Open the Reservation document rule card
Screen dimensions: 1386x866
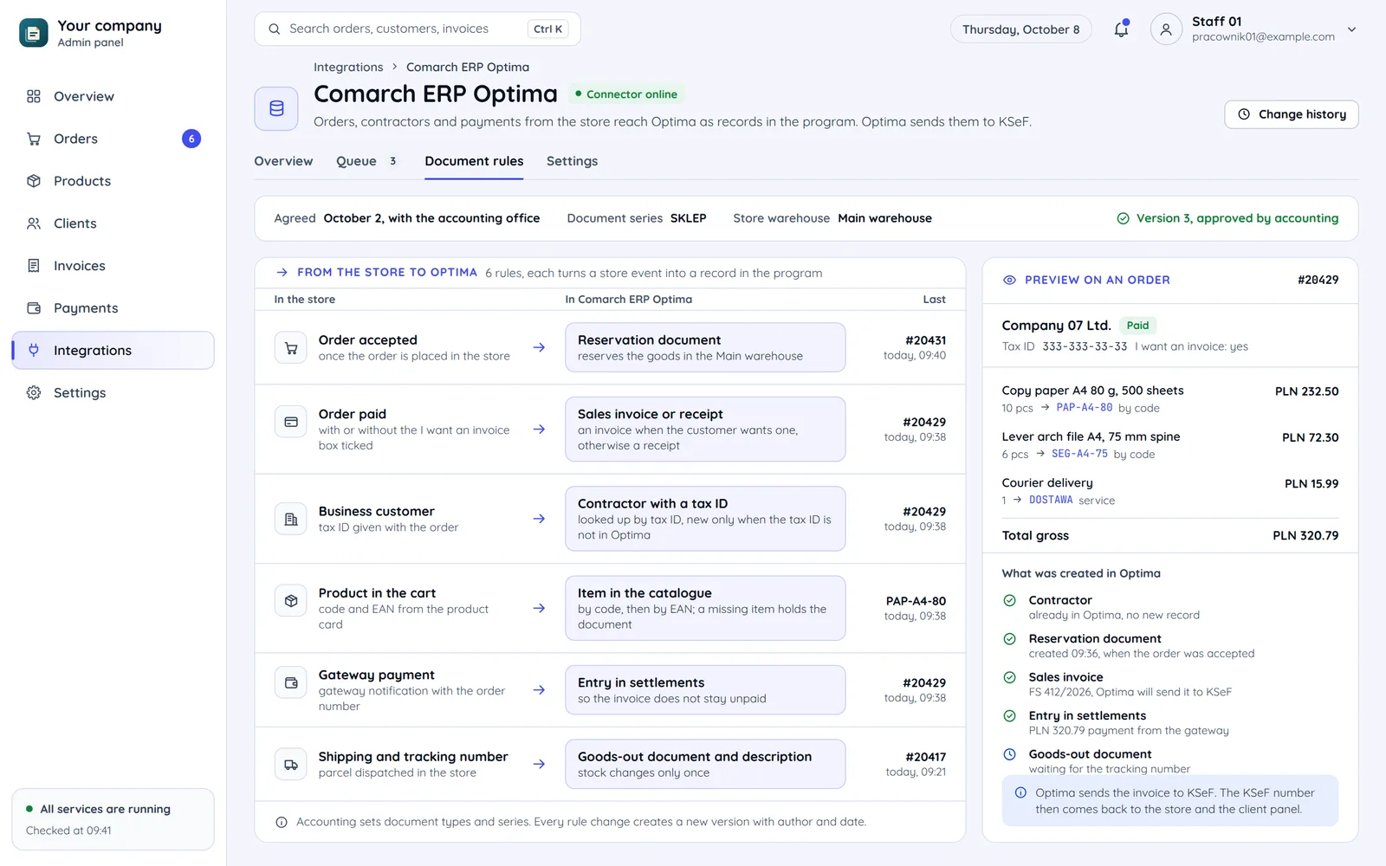[x=705, y=347]
